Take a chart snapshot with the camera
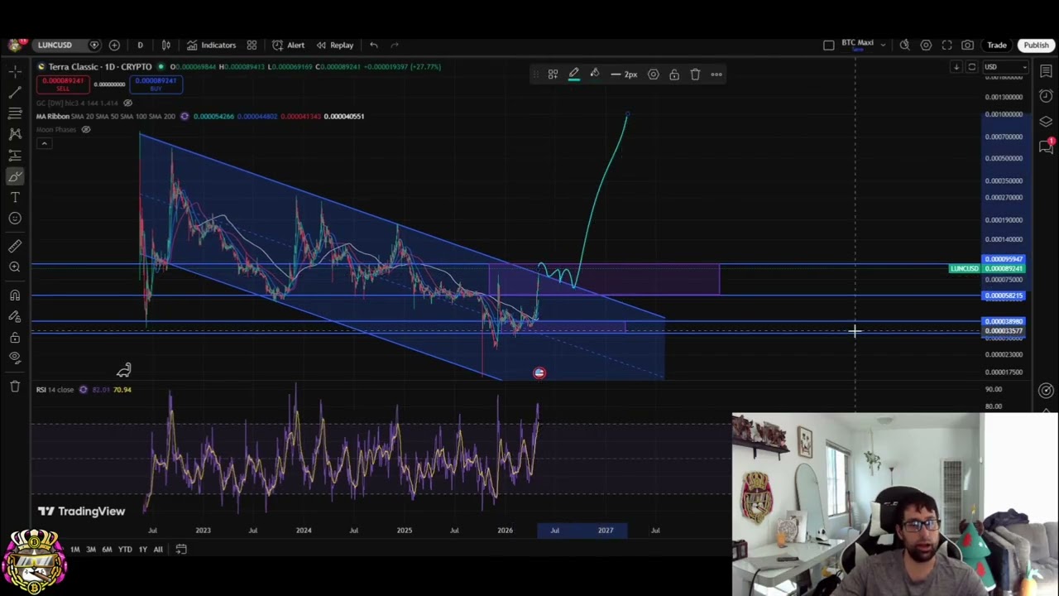Viewport: 1059px width, 596px height. pos(967,45)
